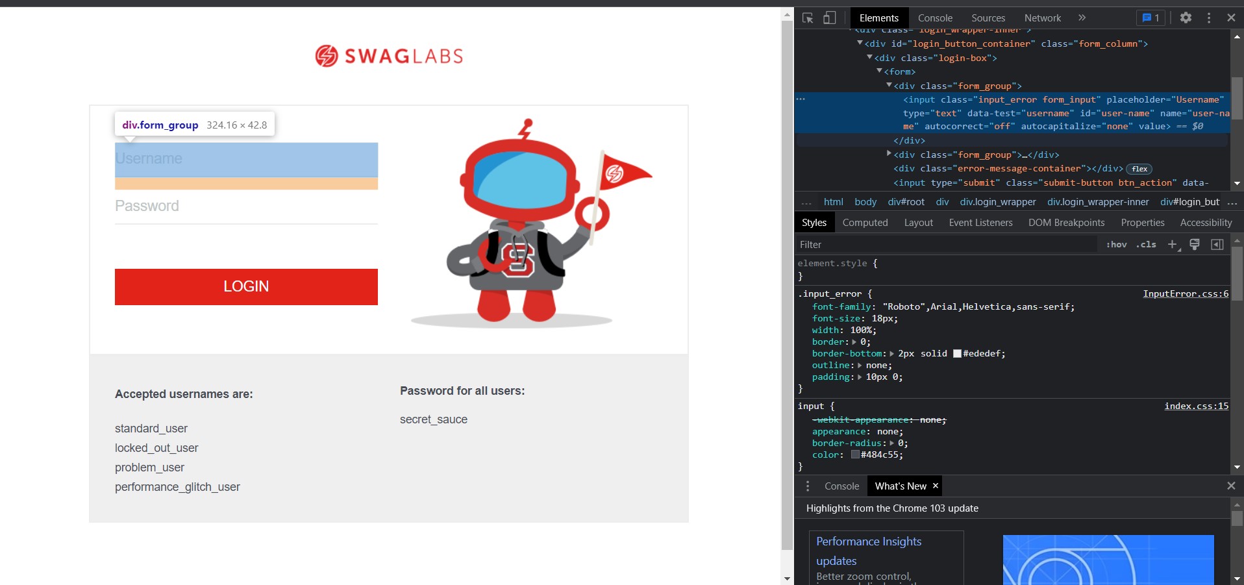Open DevTools settings gear
This screenshot has height=585, width=1244.
click(1186, 18)
